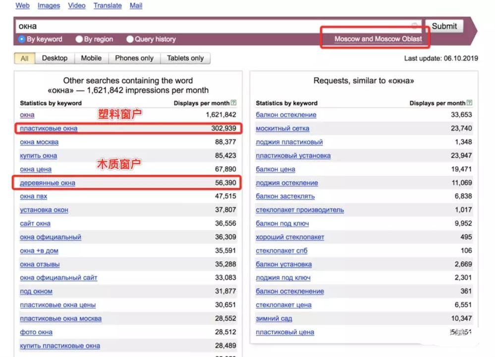Open the keyword link пластиковые окна
This screenshot has height=357, width=495.
(49, 128)
